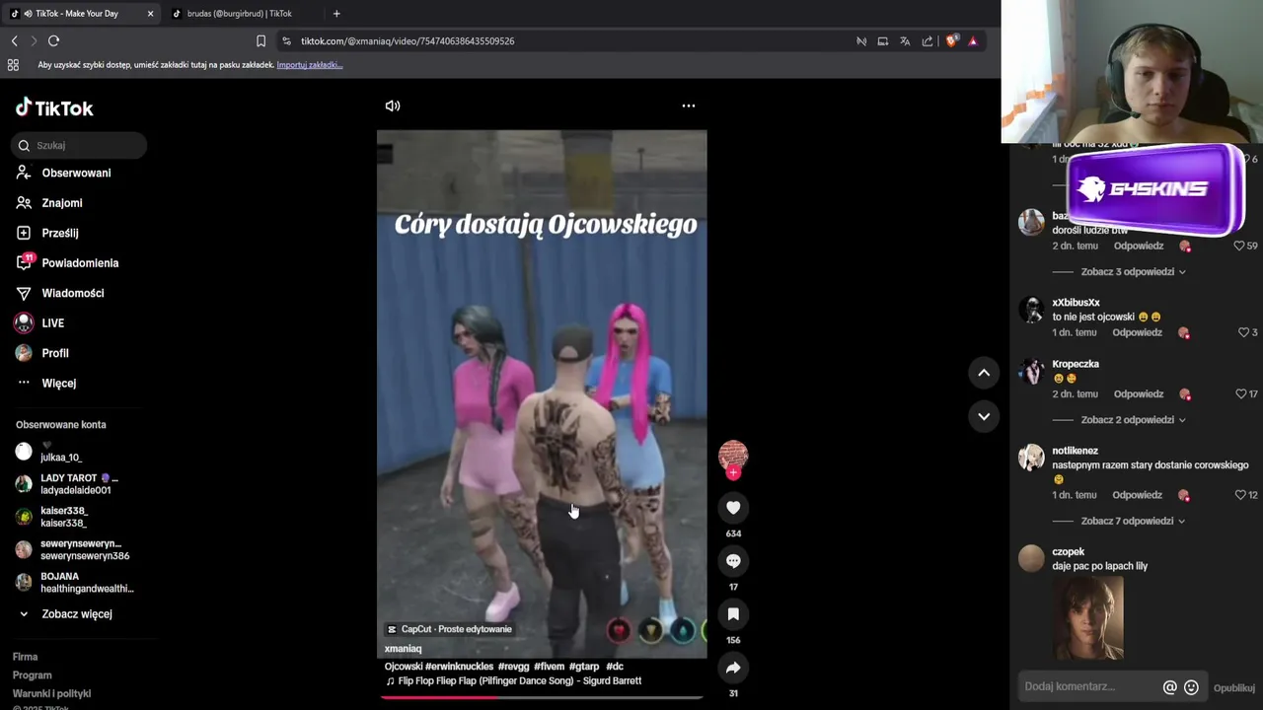Viewport: 1263px width, 710px height.
Task: Open the #fivem hashtag
Action: (x=549, y=667)
